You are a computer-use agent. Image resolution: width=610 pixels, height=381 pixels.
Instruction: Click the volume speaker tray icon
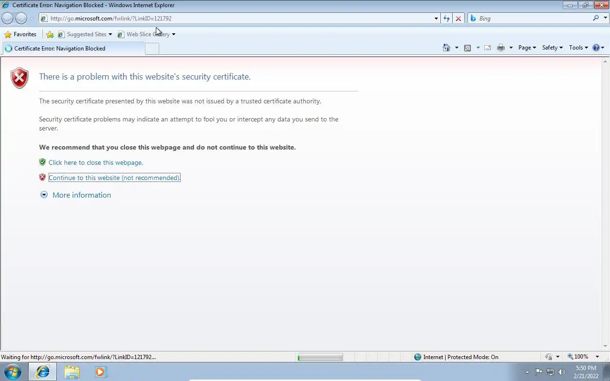562,372
